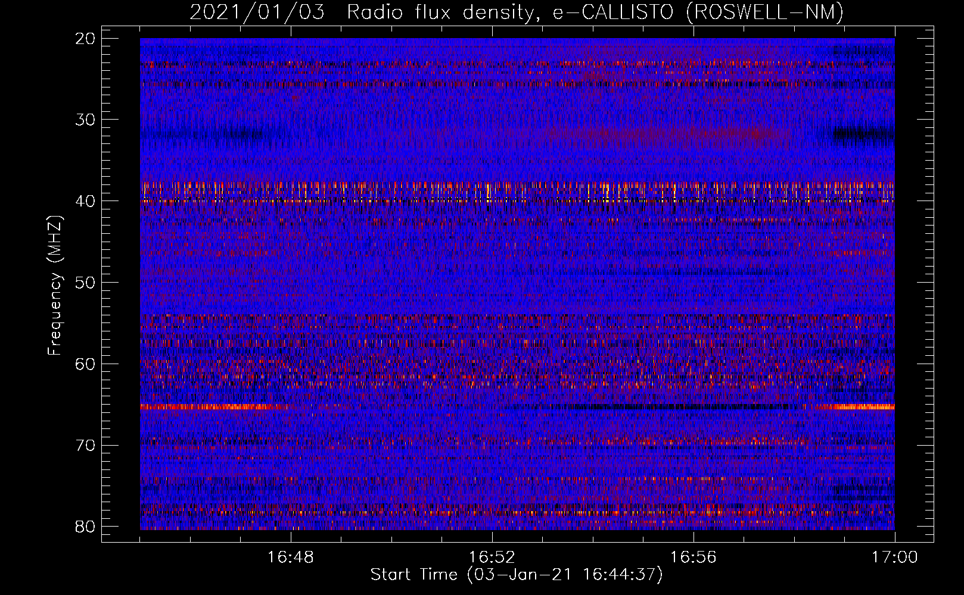Click the 16:48 time tick label

[291, 558]
